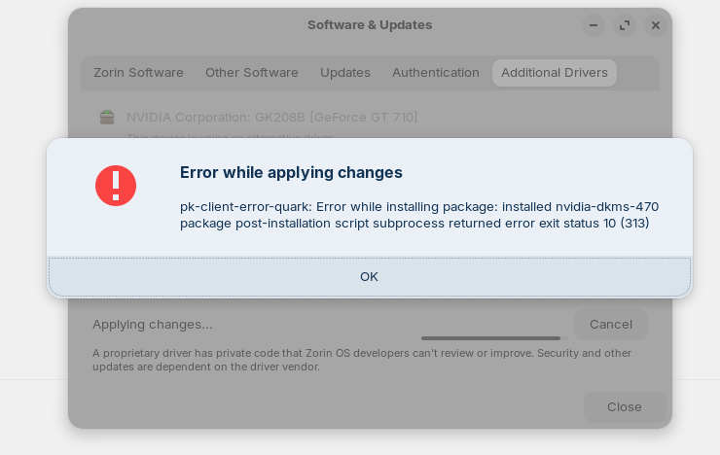Click the red error exclamation icon
The height and width of the screenshot is (455, 720).
coord(116,185)
